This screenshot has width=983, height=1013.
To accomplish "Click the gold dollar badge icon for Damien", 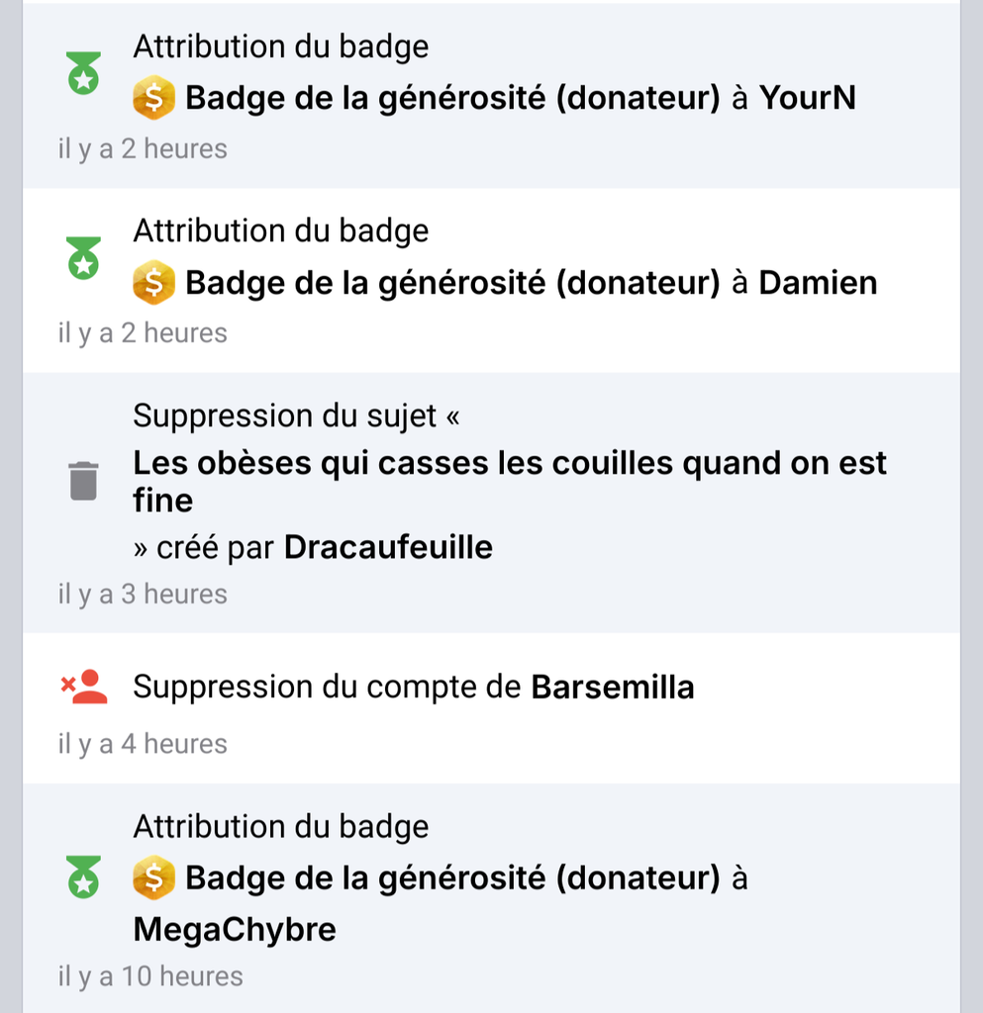I will 153,283.
